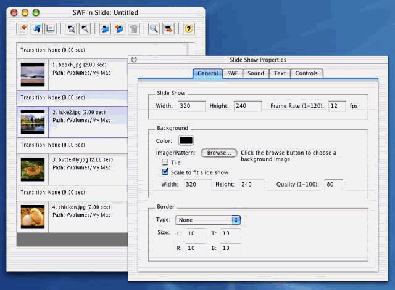Screen dimensions: 395x290
Task: Click the black background color swatch
Action: pyautogui.click(x=186, y=140)
